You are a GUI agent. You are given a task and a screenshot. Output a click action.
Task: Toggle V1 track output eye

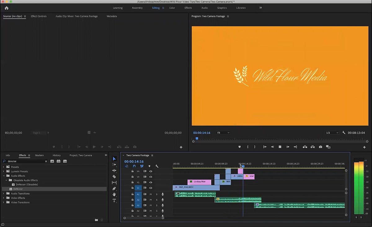pyautogui.click(x=151, y=188)
